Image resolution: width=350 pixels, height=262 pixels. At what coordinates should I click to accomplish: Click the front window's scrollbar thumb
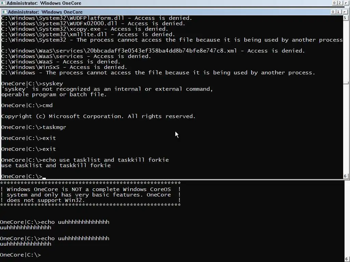pyautogui.click(x=346, y=83)
